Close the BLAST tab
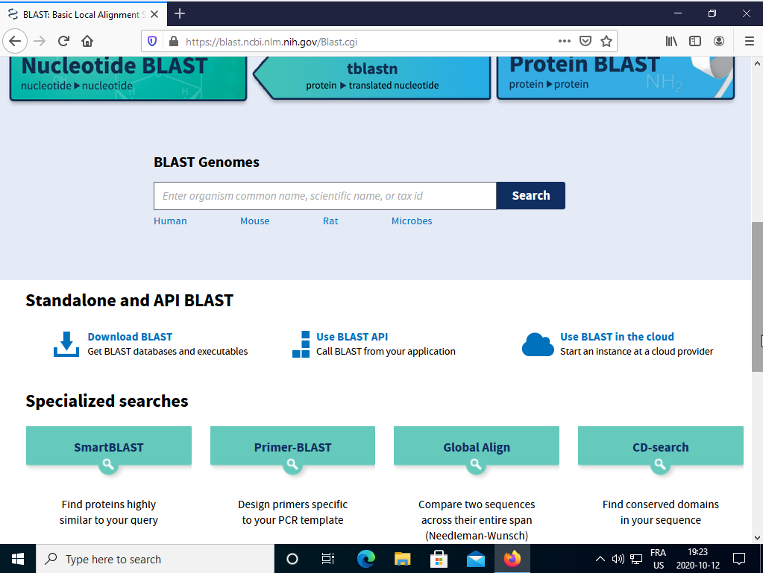The image size is (763, 573). click(154, 15)
